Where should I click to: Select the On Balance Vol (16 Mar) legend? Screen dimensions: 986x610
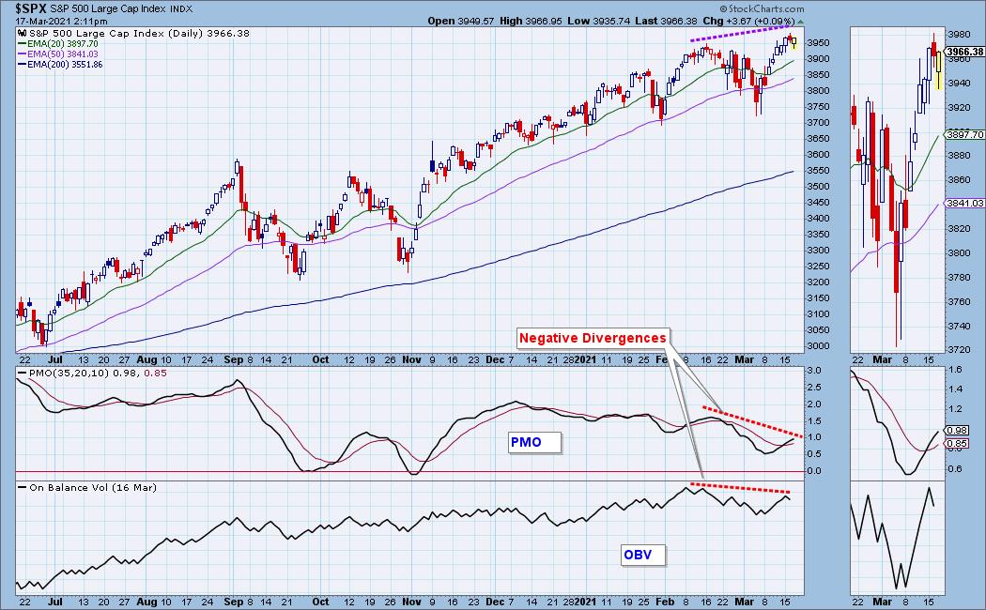(x=86, y=487)
